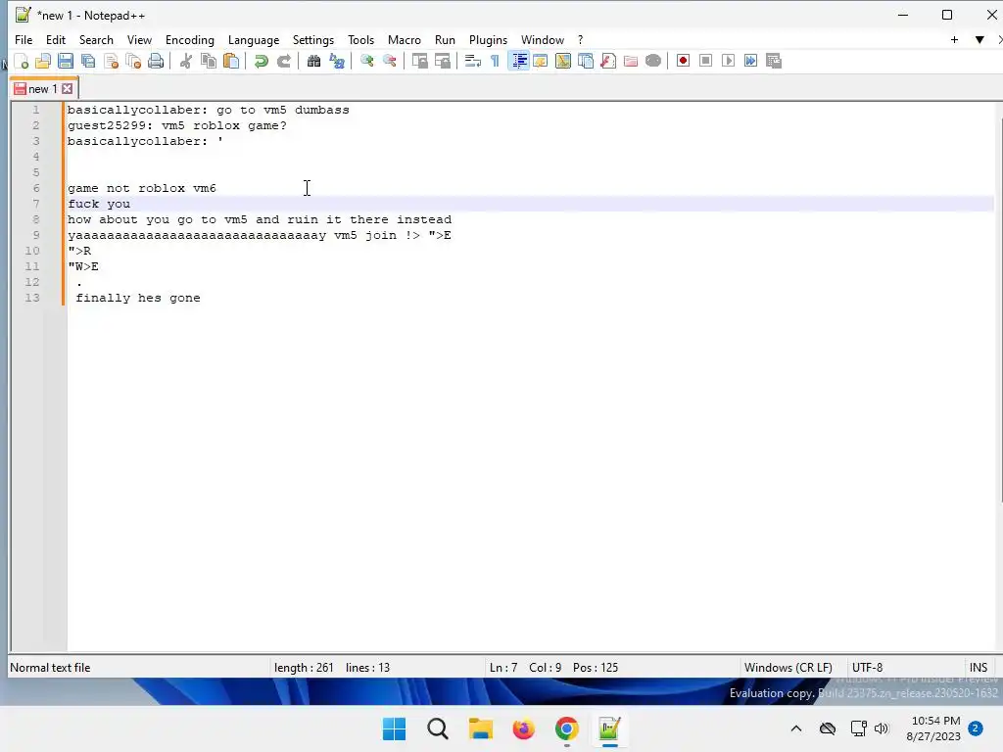Screen dimensions: 1003x752
Task: Open the View menu
Action: pos(139,39)
